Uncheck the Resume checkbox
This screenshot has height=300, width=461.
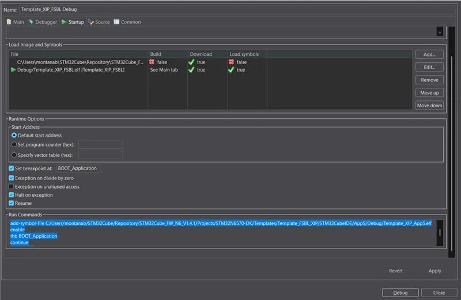coord(11,203)
